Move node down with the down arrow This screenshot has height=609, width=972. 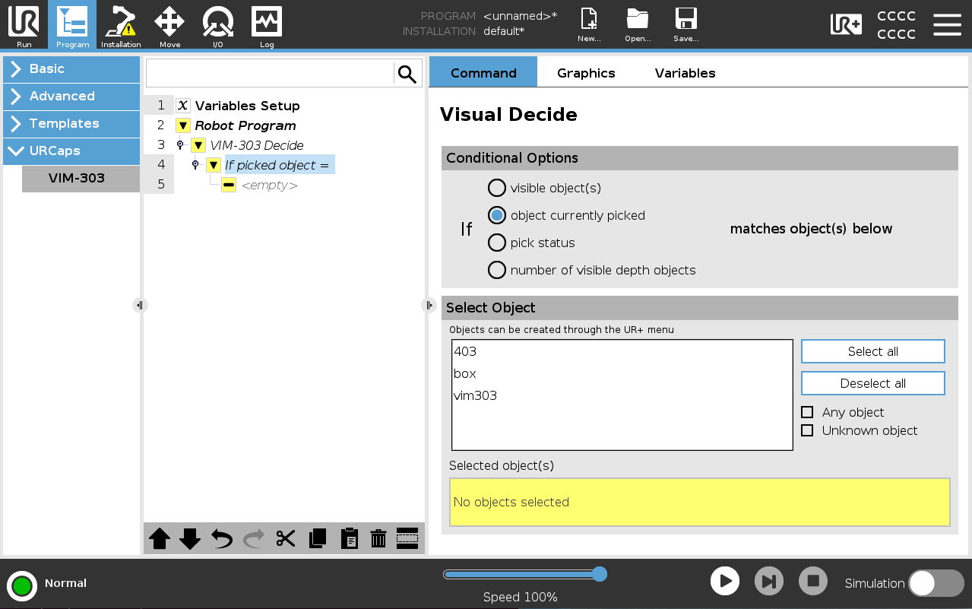(190, 539)
